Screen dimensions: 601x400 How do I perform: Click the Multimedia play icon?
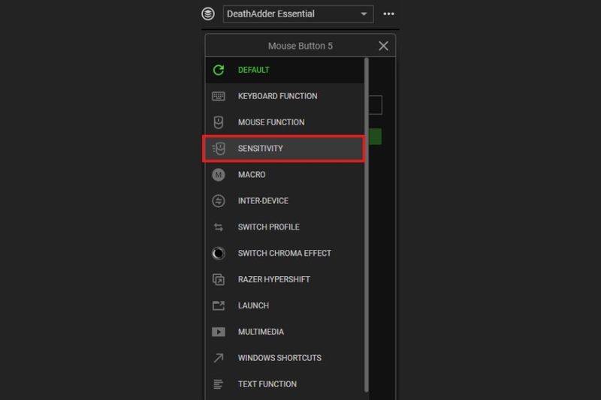point(219,332)
